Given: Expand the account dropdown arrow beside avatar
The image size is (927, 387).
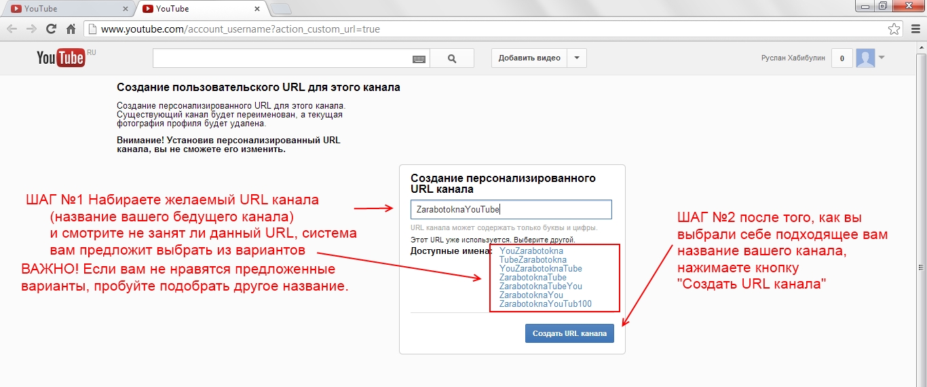Looking at the screenshot, I should coord(882,58).
